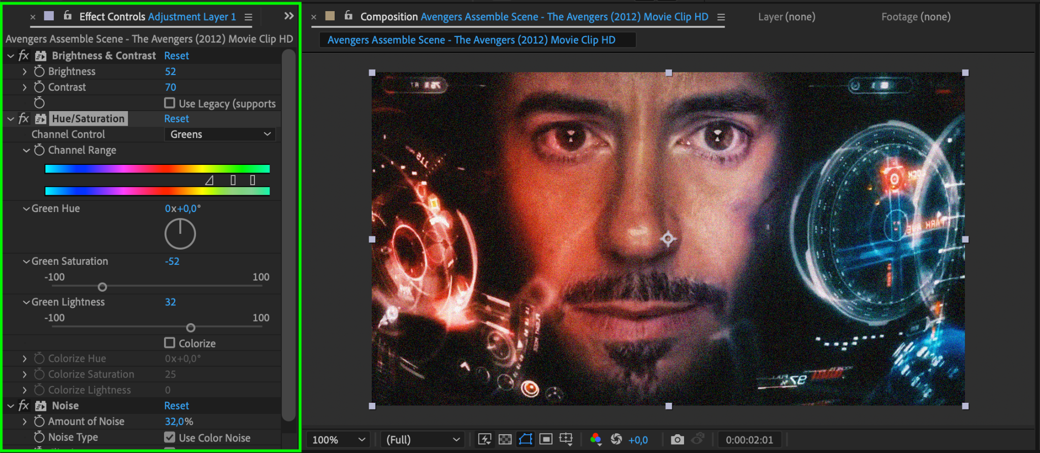The width and height of the screenshot is (1040, 453).
Task: Open Noise effect animation presets icon
Action: coord(41,406)
